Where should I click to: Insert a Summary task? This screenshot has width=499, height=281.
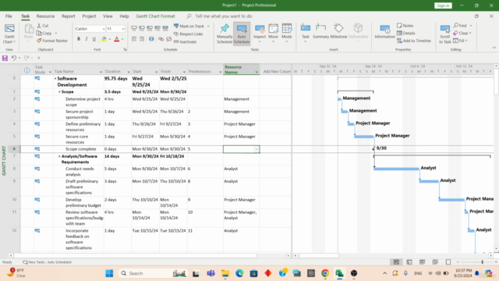pyautogui.click(x=320, y=31)
